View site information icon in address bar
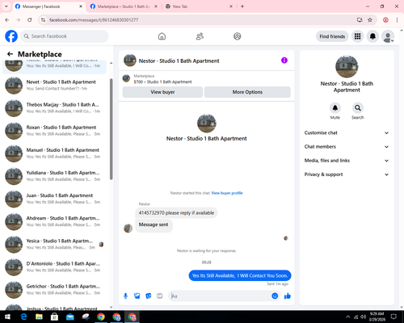The image size is (404, 323). tap(43, 20)
